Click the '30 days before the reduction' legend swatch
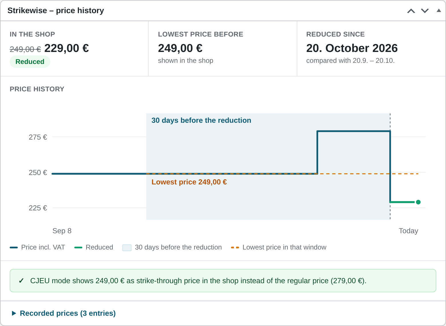This screenshot has height=326, width=446. coord(127,247)
